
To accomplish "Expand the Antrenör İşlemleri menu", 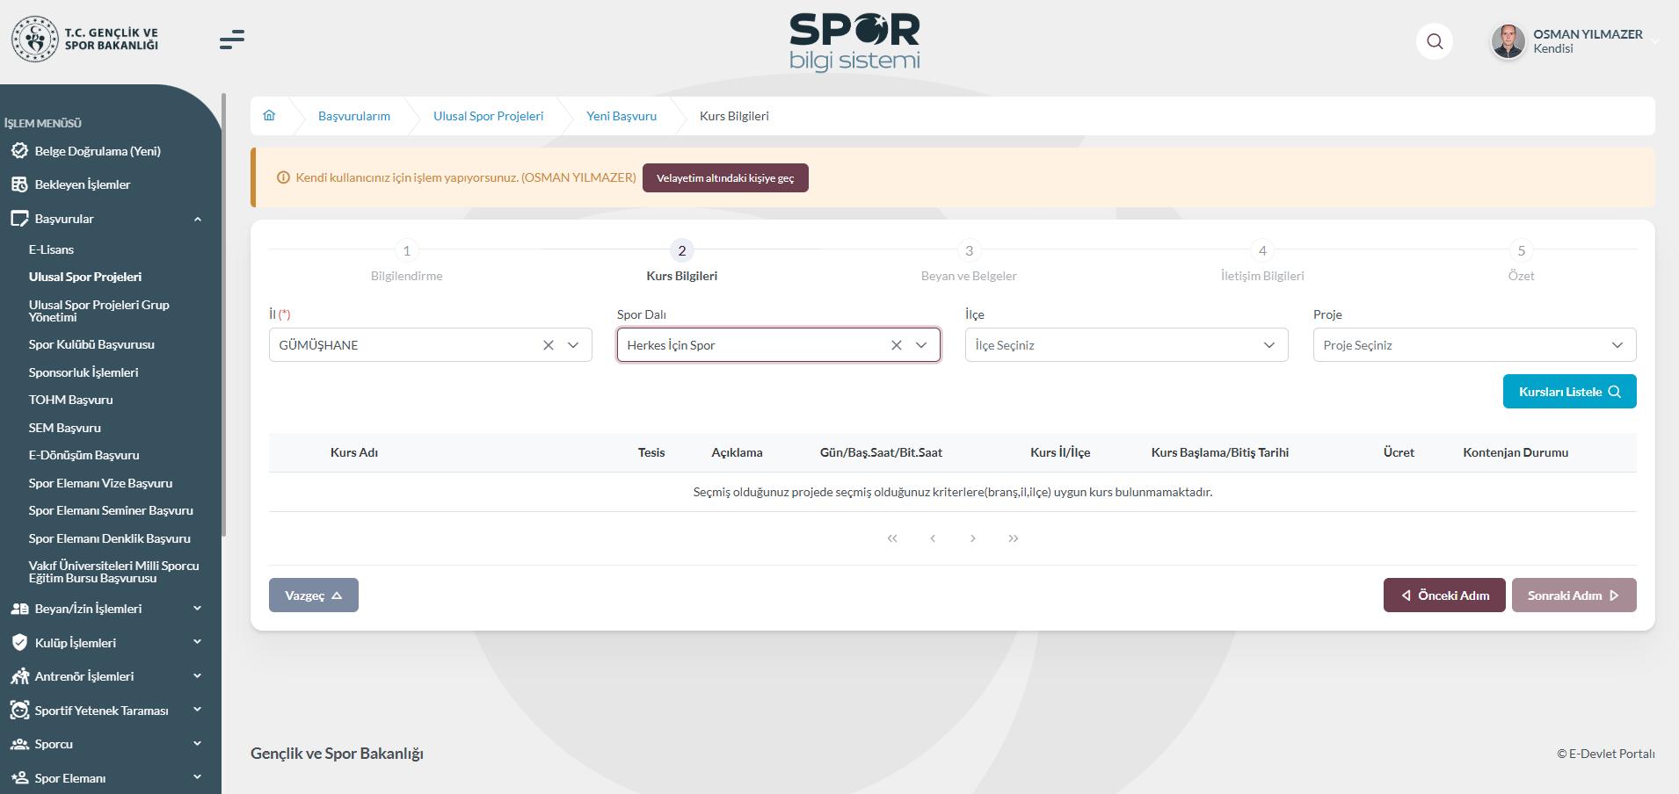I will (198, 676).
